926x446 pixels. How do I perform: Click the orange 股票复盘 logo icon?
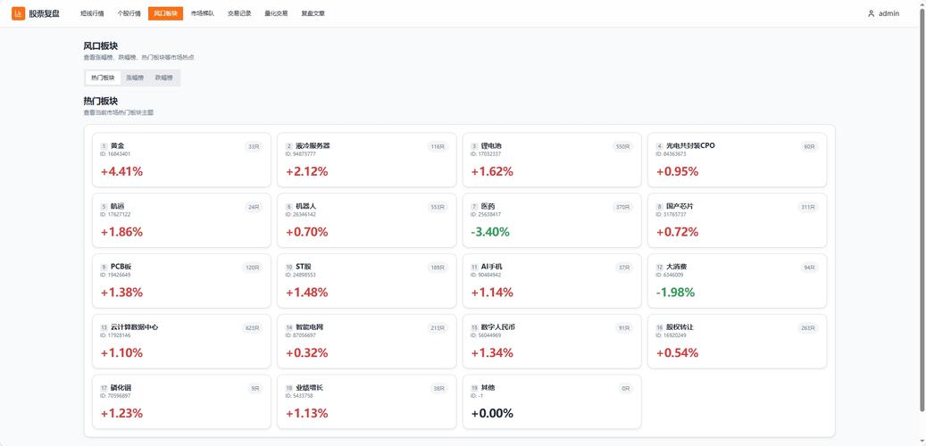point(18,13)
